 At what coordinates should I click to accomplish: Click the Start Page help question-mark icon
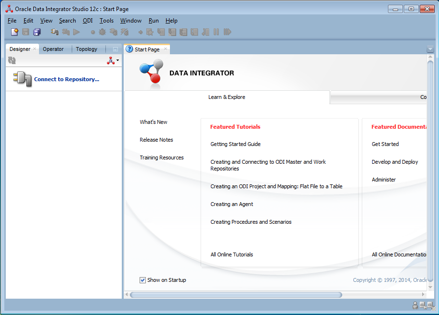pyautogui.click(x=129, y=49)
